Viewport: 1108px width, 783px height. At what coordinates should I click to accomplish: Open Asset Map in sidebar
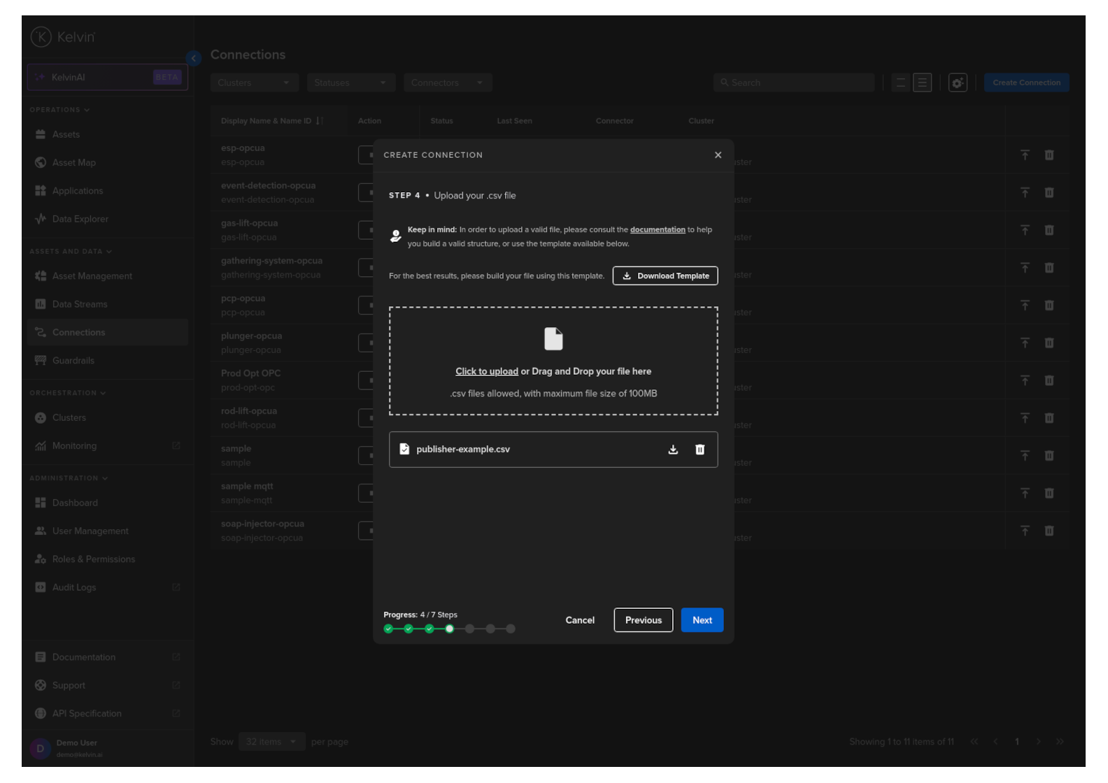coord(74,163)
